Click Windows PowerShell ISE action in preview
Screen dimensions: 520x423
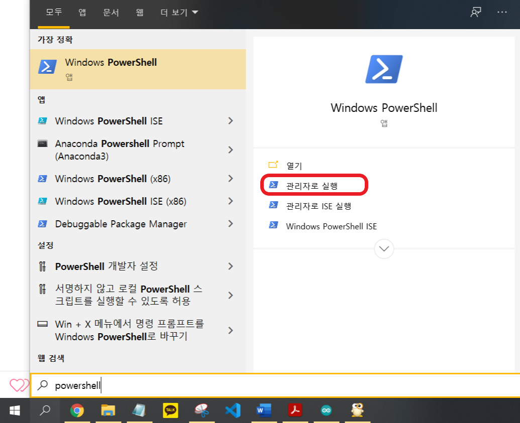point(331,226)
